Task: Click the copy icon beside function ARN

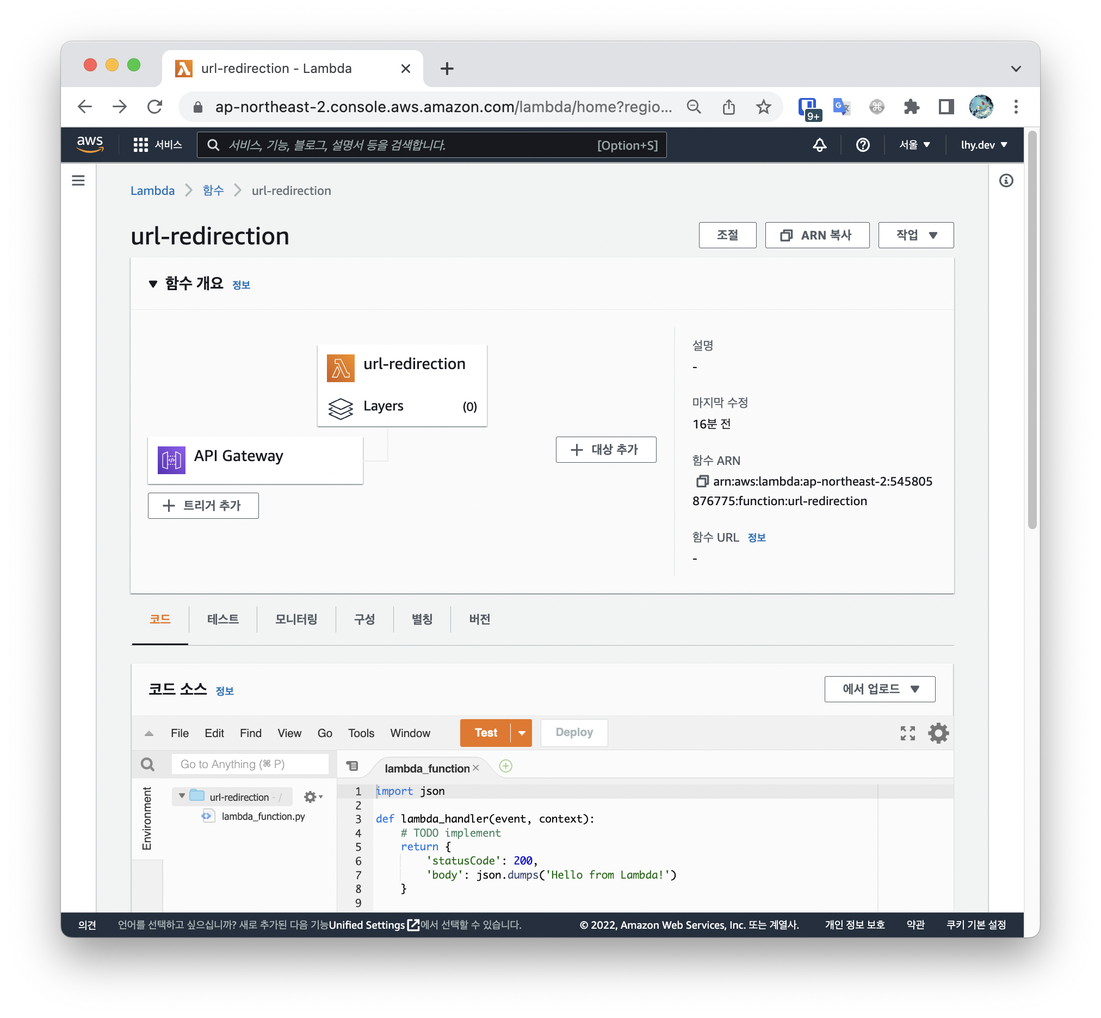Action: tap(702, 481)
